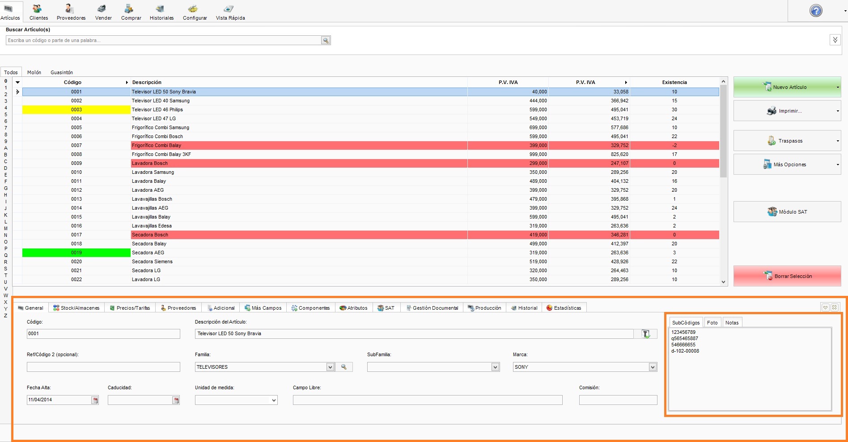848x442 pixels.
Task: Sort by the Descripción column header
Action: point(299,82)
